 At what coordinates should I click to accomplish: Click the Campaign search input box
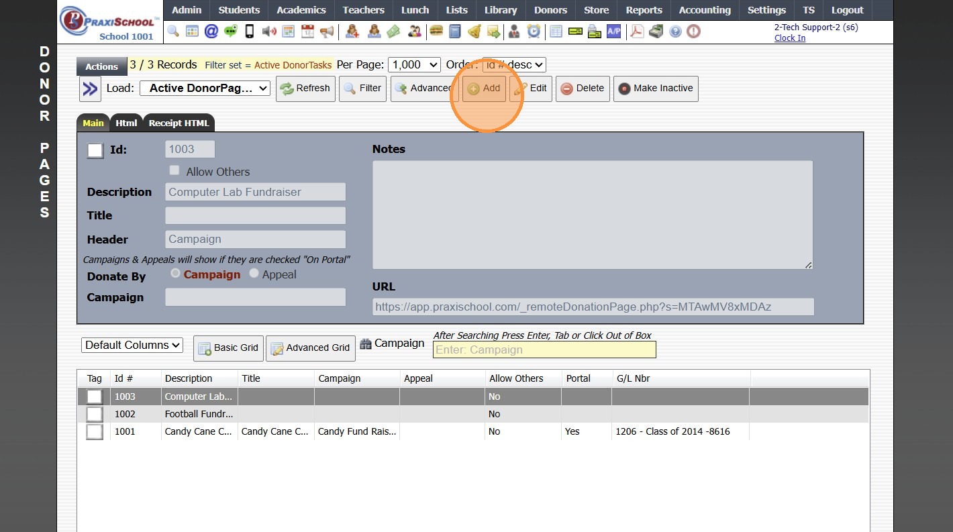click(544, 350)
